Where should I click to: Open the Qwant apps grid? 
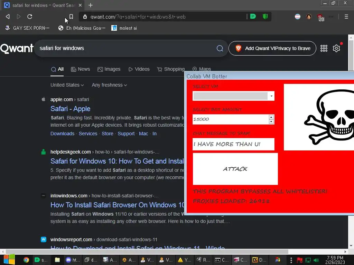pos(324,48)
